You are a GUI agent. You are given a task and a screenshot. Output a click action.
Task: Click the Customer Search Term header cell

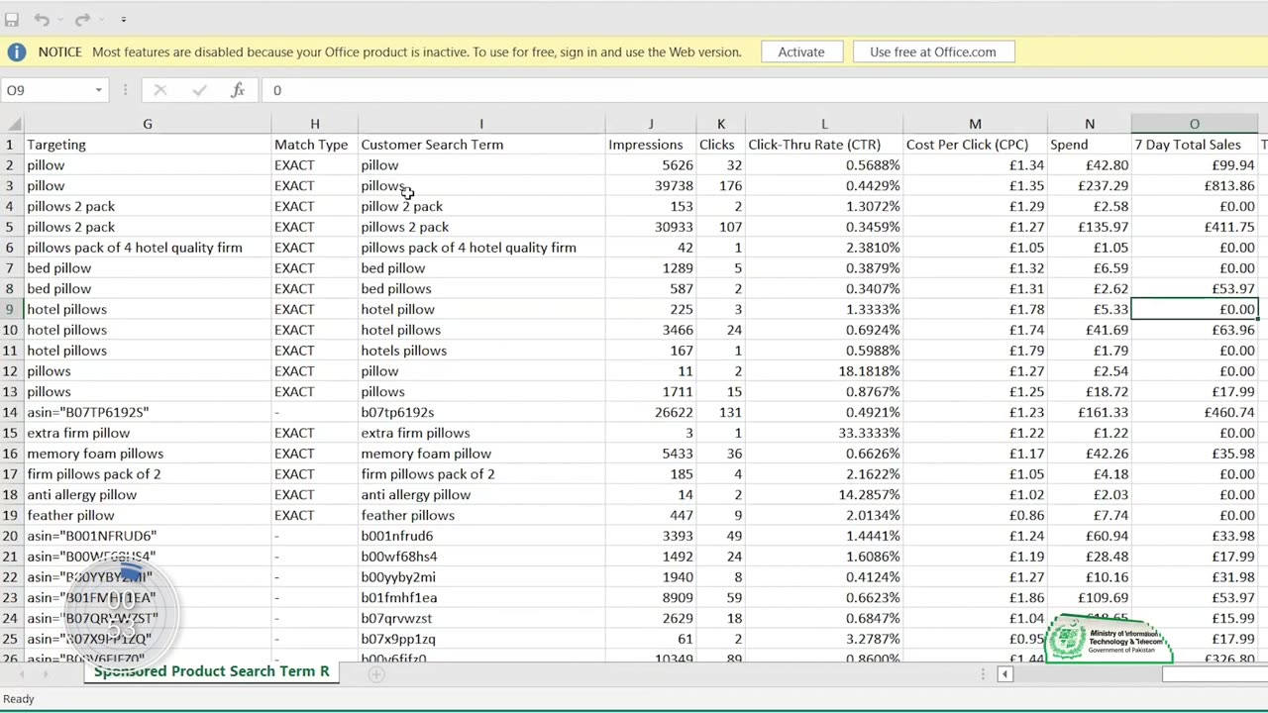(x=481, y=145)
